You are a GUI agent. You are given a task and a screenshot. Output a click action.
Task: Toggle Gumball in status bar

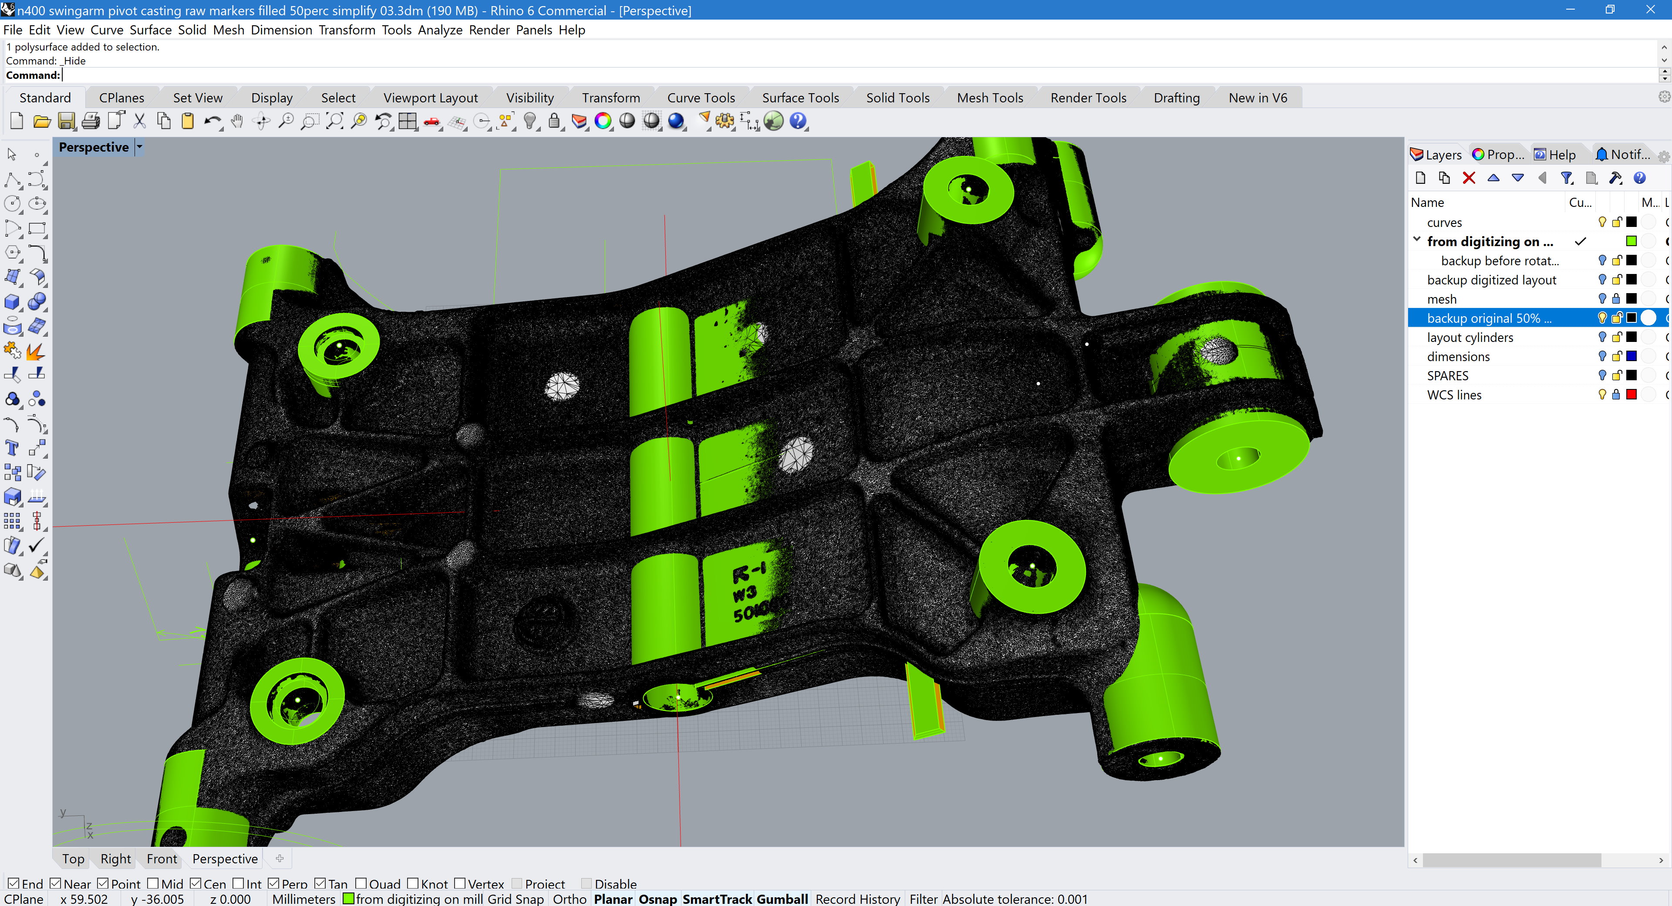coord(782,899)
